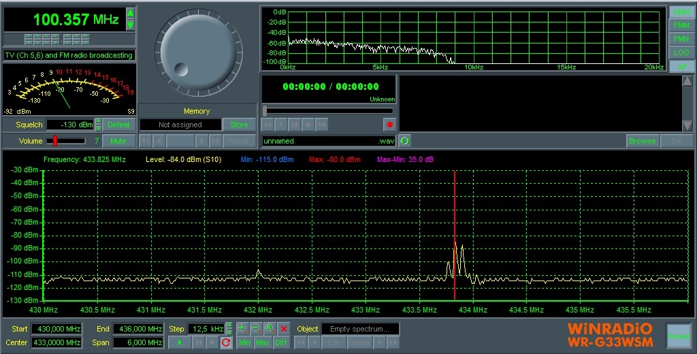Click the spectrum zoom-out magnifier icon
This screenshot has height=354, width=697.
[257, 329]
